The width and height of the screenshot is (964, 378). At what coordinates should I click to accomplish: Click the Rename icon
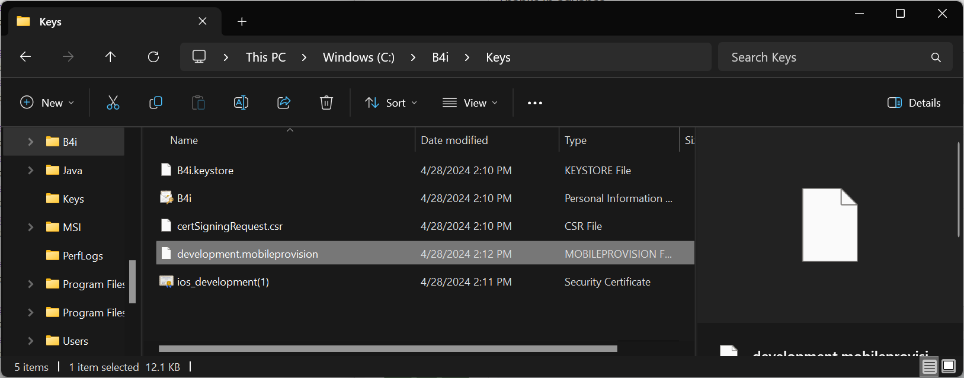coord(241,103)
